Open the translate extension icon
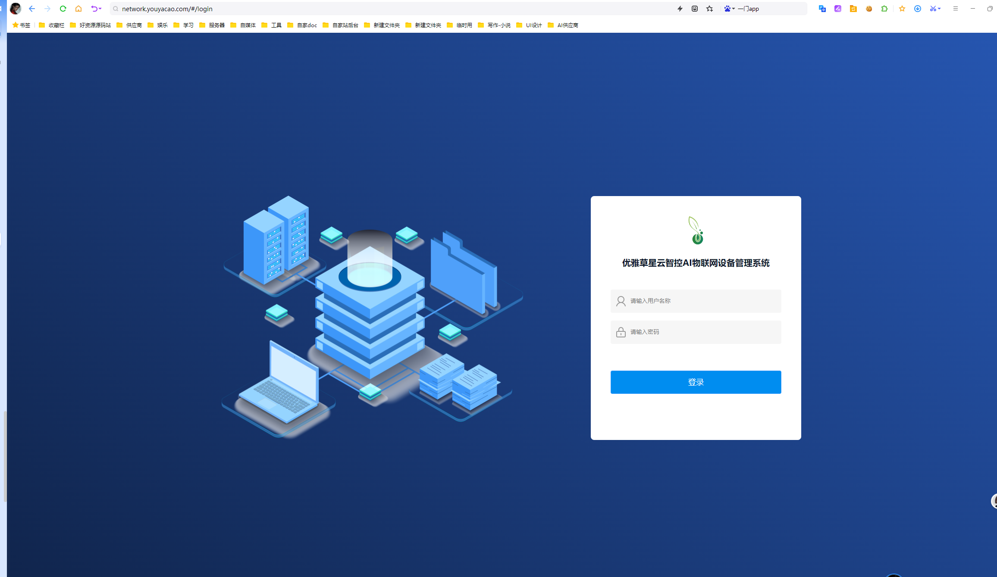 [x=822, y=9]
